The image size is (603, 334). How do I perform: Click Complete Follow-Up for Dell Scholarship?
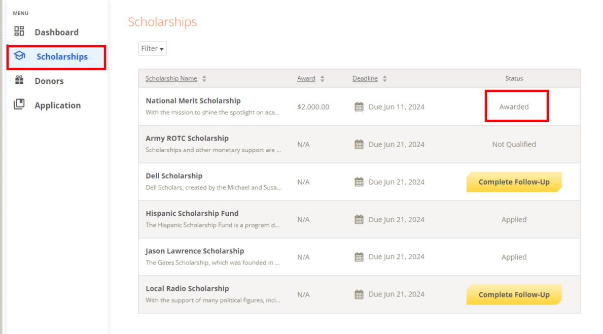point(514,182)
